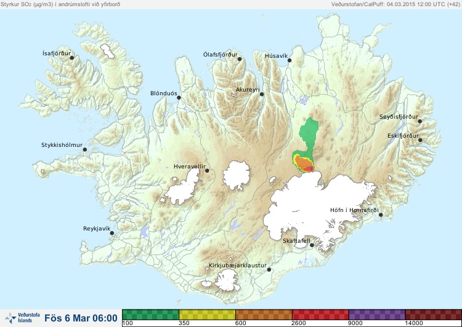Screen dimensions: 462x327
Task: Click the Veðurstofan/CalPuff run time text
Action: (x=395, y=4)
